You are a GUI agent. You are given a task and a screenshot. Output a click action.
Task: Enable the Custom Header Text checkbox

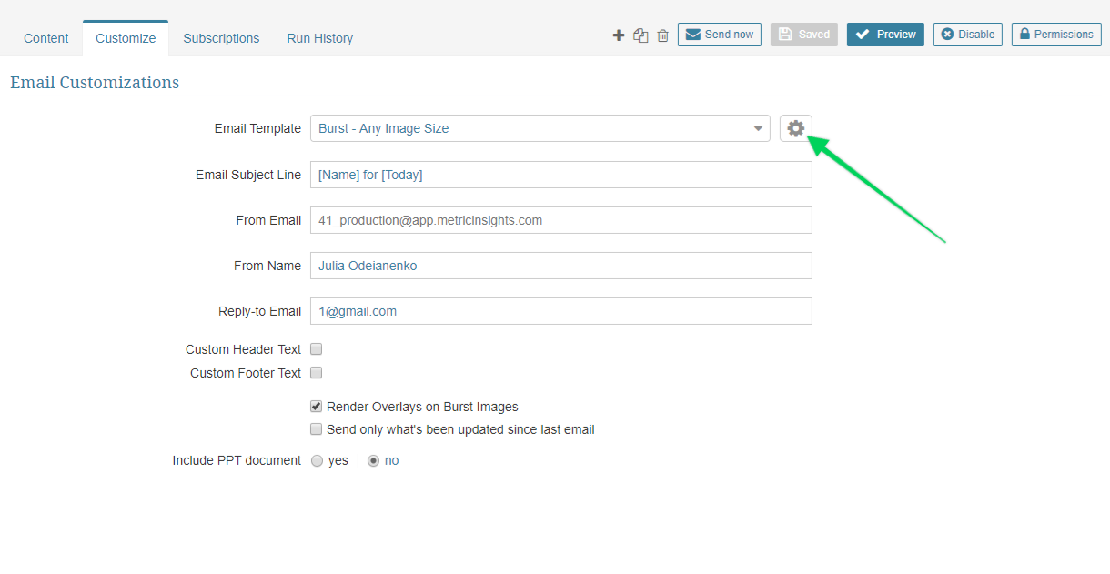pos(317,349)
